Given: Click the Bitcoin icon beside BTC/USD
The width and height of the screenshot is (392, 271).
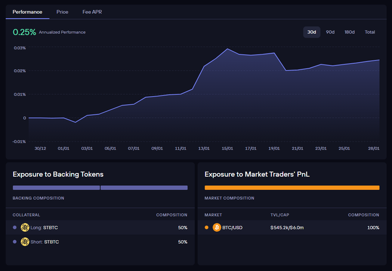Looking at the screenshot, I should click(x=217, y=227).
